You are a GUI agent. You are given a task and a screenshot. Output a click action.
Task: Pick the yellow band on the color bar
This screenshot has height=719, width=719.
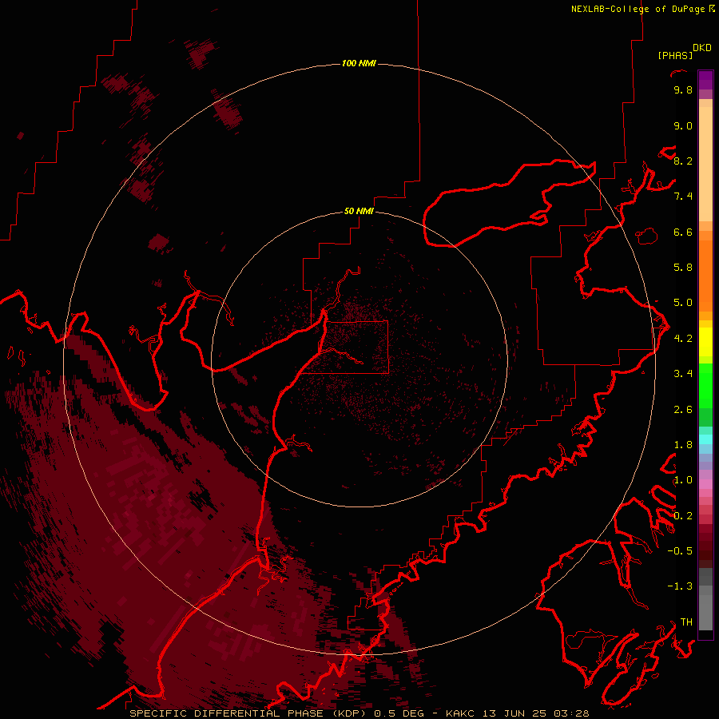705,342
